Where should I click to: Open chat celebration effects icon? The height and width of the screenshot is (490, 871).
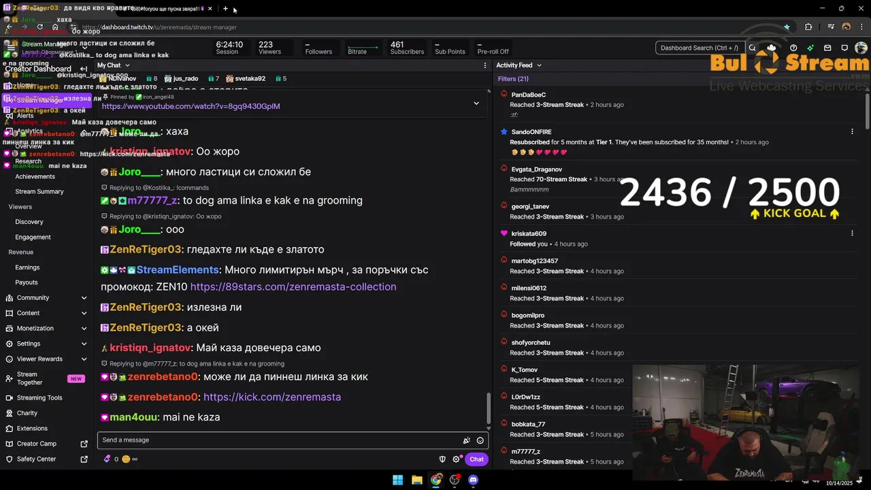467,440
